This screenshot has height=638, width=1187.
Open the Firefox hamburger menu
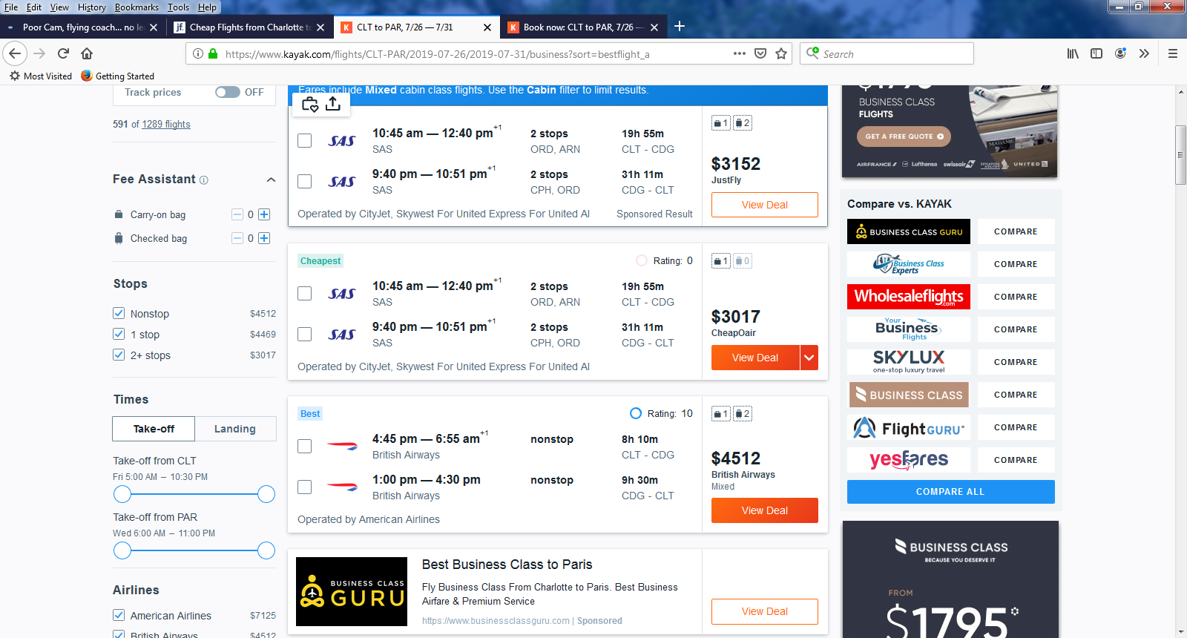(1173, 53)
